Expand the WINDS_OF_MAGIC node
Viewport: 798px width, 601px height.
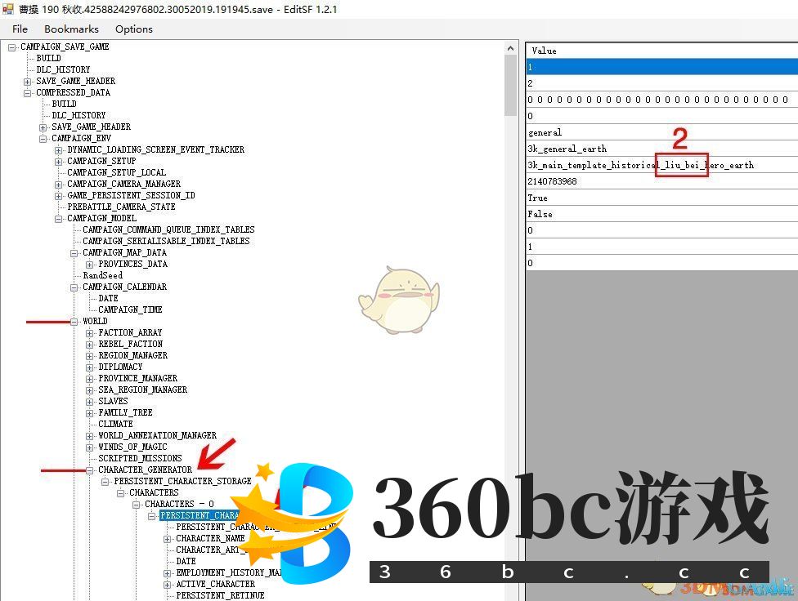[90, 447]
